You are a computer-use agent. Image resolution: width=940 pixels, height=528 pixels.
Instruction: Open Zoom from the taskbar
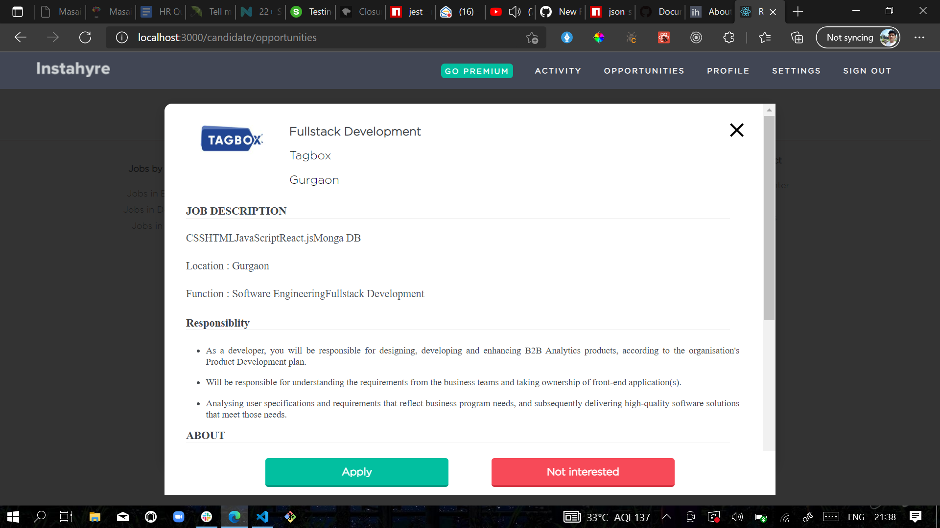click(x=178, y=517)
